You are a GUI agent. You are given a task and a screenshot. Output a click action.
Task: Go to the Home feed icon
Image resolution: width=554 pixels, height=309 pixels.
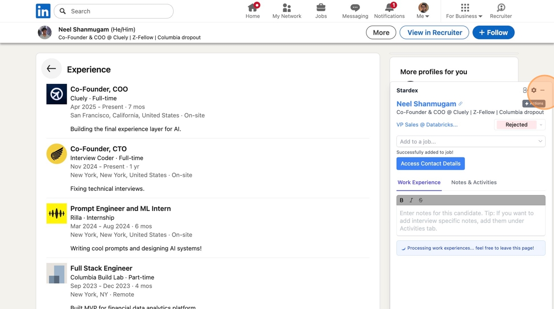coord(253,11)
